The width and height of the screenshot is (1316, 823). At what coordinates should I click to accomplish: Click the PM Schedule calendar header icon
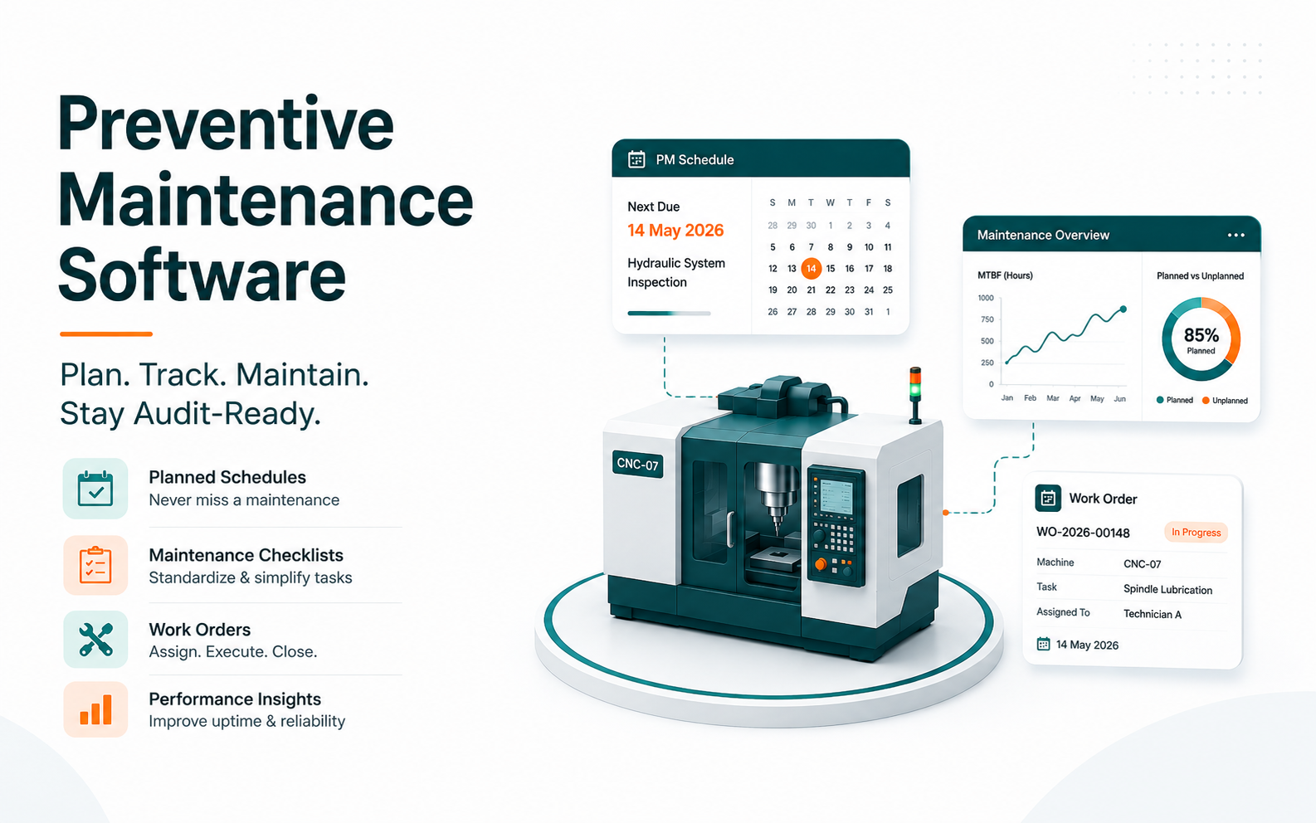tap(636, 159)
